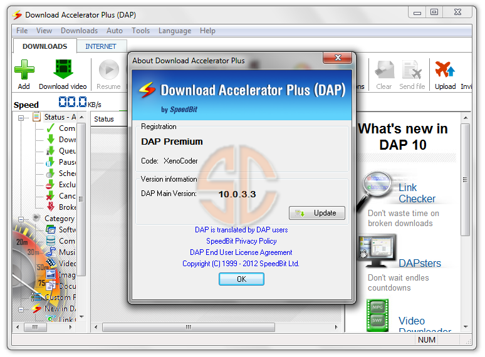Click the Update button in About dialog
Viewport: 485px width, 357px height.
pos(316,213)
